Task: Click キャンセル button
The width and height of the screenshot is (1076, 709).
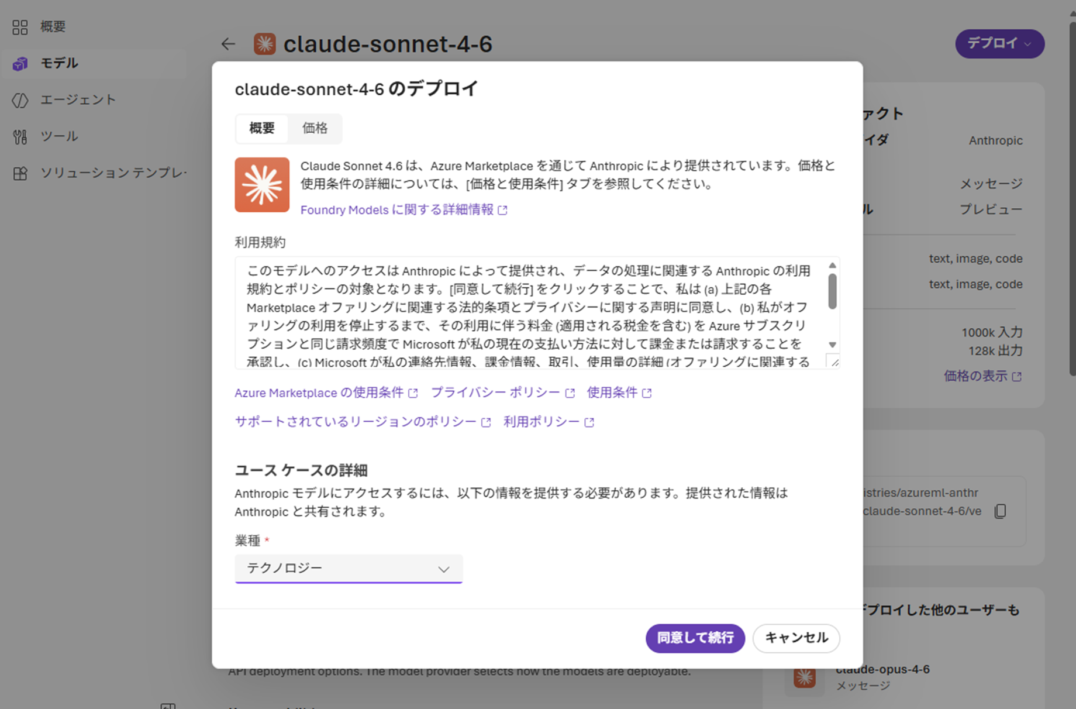Action: 796,638
